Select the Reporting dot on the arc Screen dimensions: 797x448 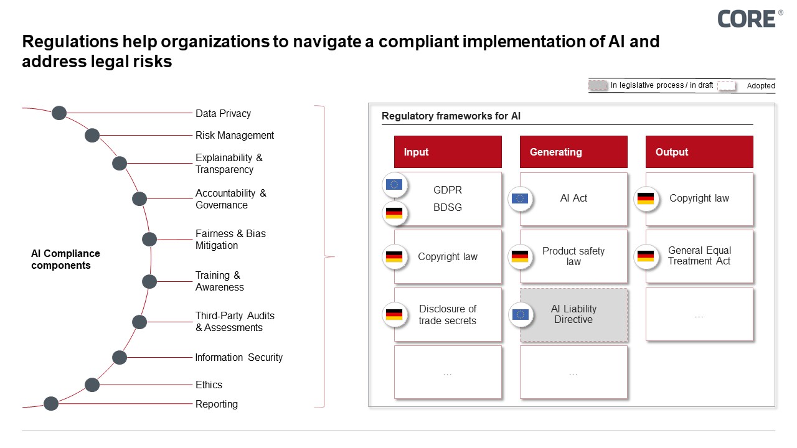coord(50,403)
